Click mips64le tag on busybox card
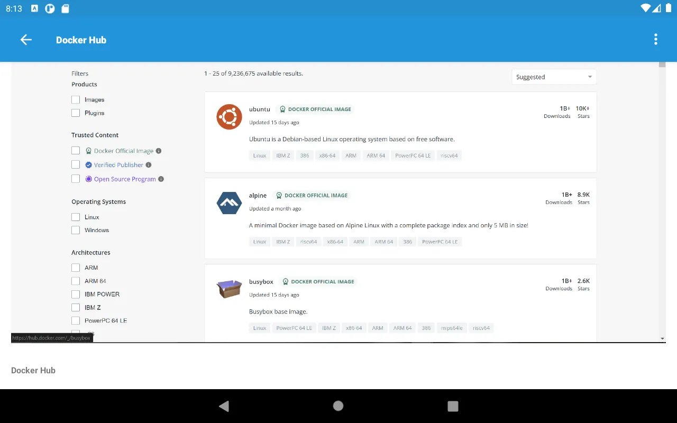The height and width of the screenshot is (423, 677). (x=452, y=328)
